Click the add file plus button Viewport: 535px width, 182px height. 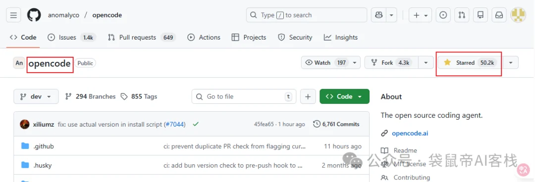[308, 96]
